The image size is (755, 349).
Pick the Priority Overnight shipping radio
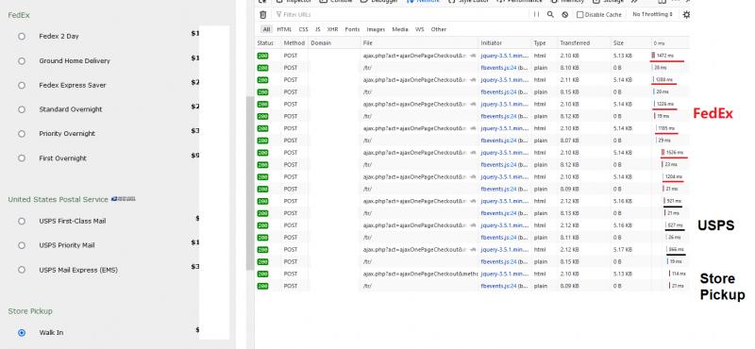tap(22, 133)
